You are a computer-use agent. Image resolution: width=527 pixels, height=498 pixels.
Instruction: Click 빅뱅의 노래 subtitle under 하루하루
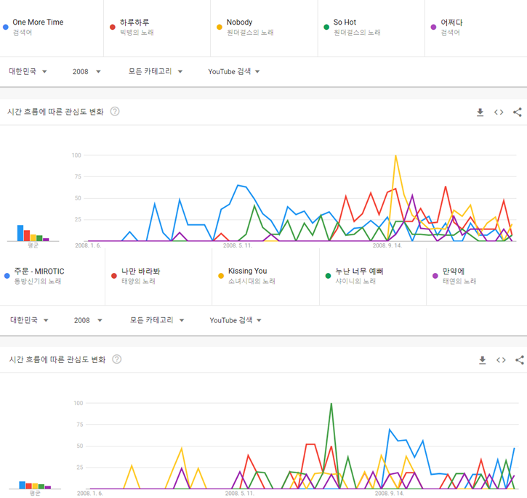tap(137, 33)
